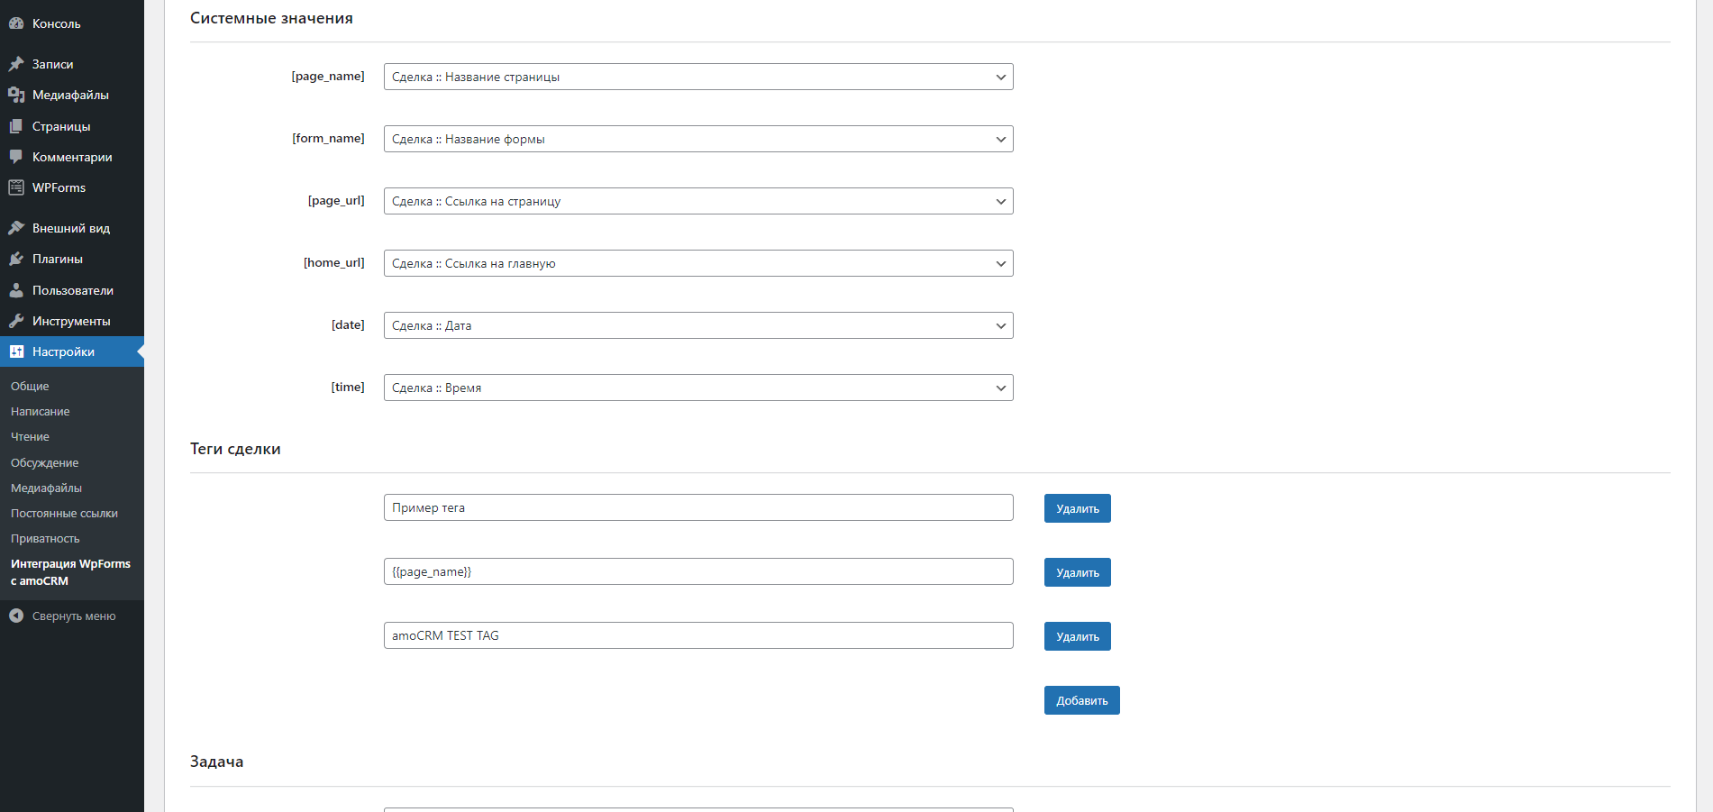This screenshot has height=812, width=1713.
Task: Collapse the sidebar with Свернуть меню arrow
Action: tap(16, 616)
